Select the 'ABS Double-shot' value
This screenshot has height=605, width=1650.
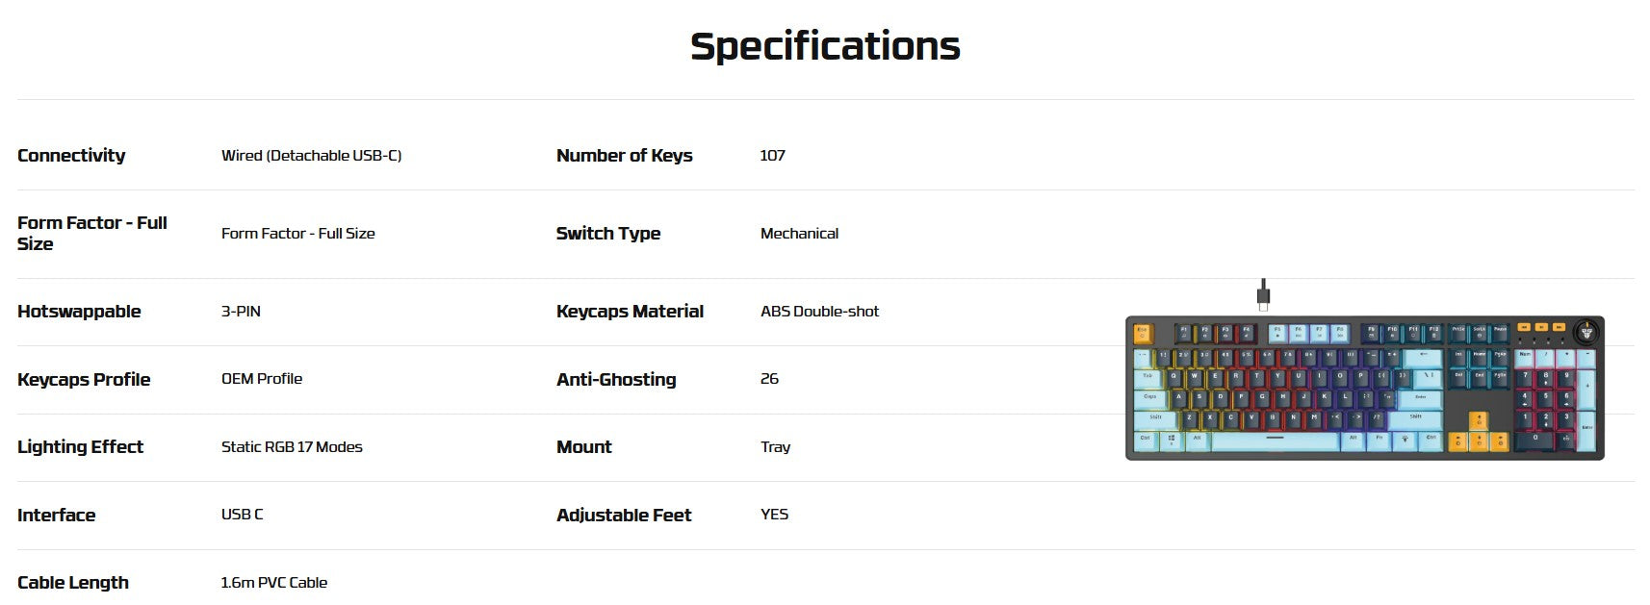click(819, 312)
